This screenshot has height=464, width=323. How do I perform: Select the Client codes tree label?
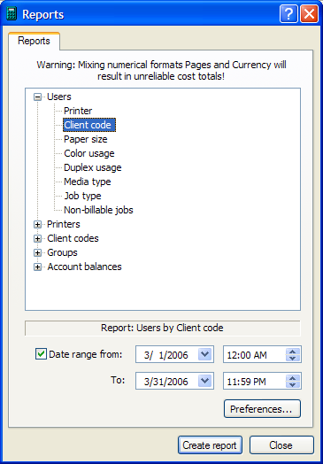point(73,238)
